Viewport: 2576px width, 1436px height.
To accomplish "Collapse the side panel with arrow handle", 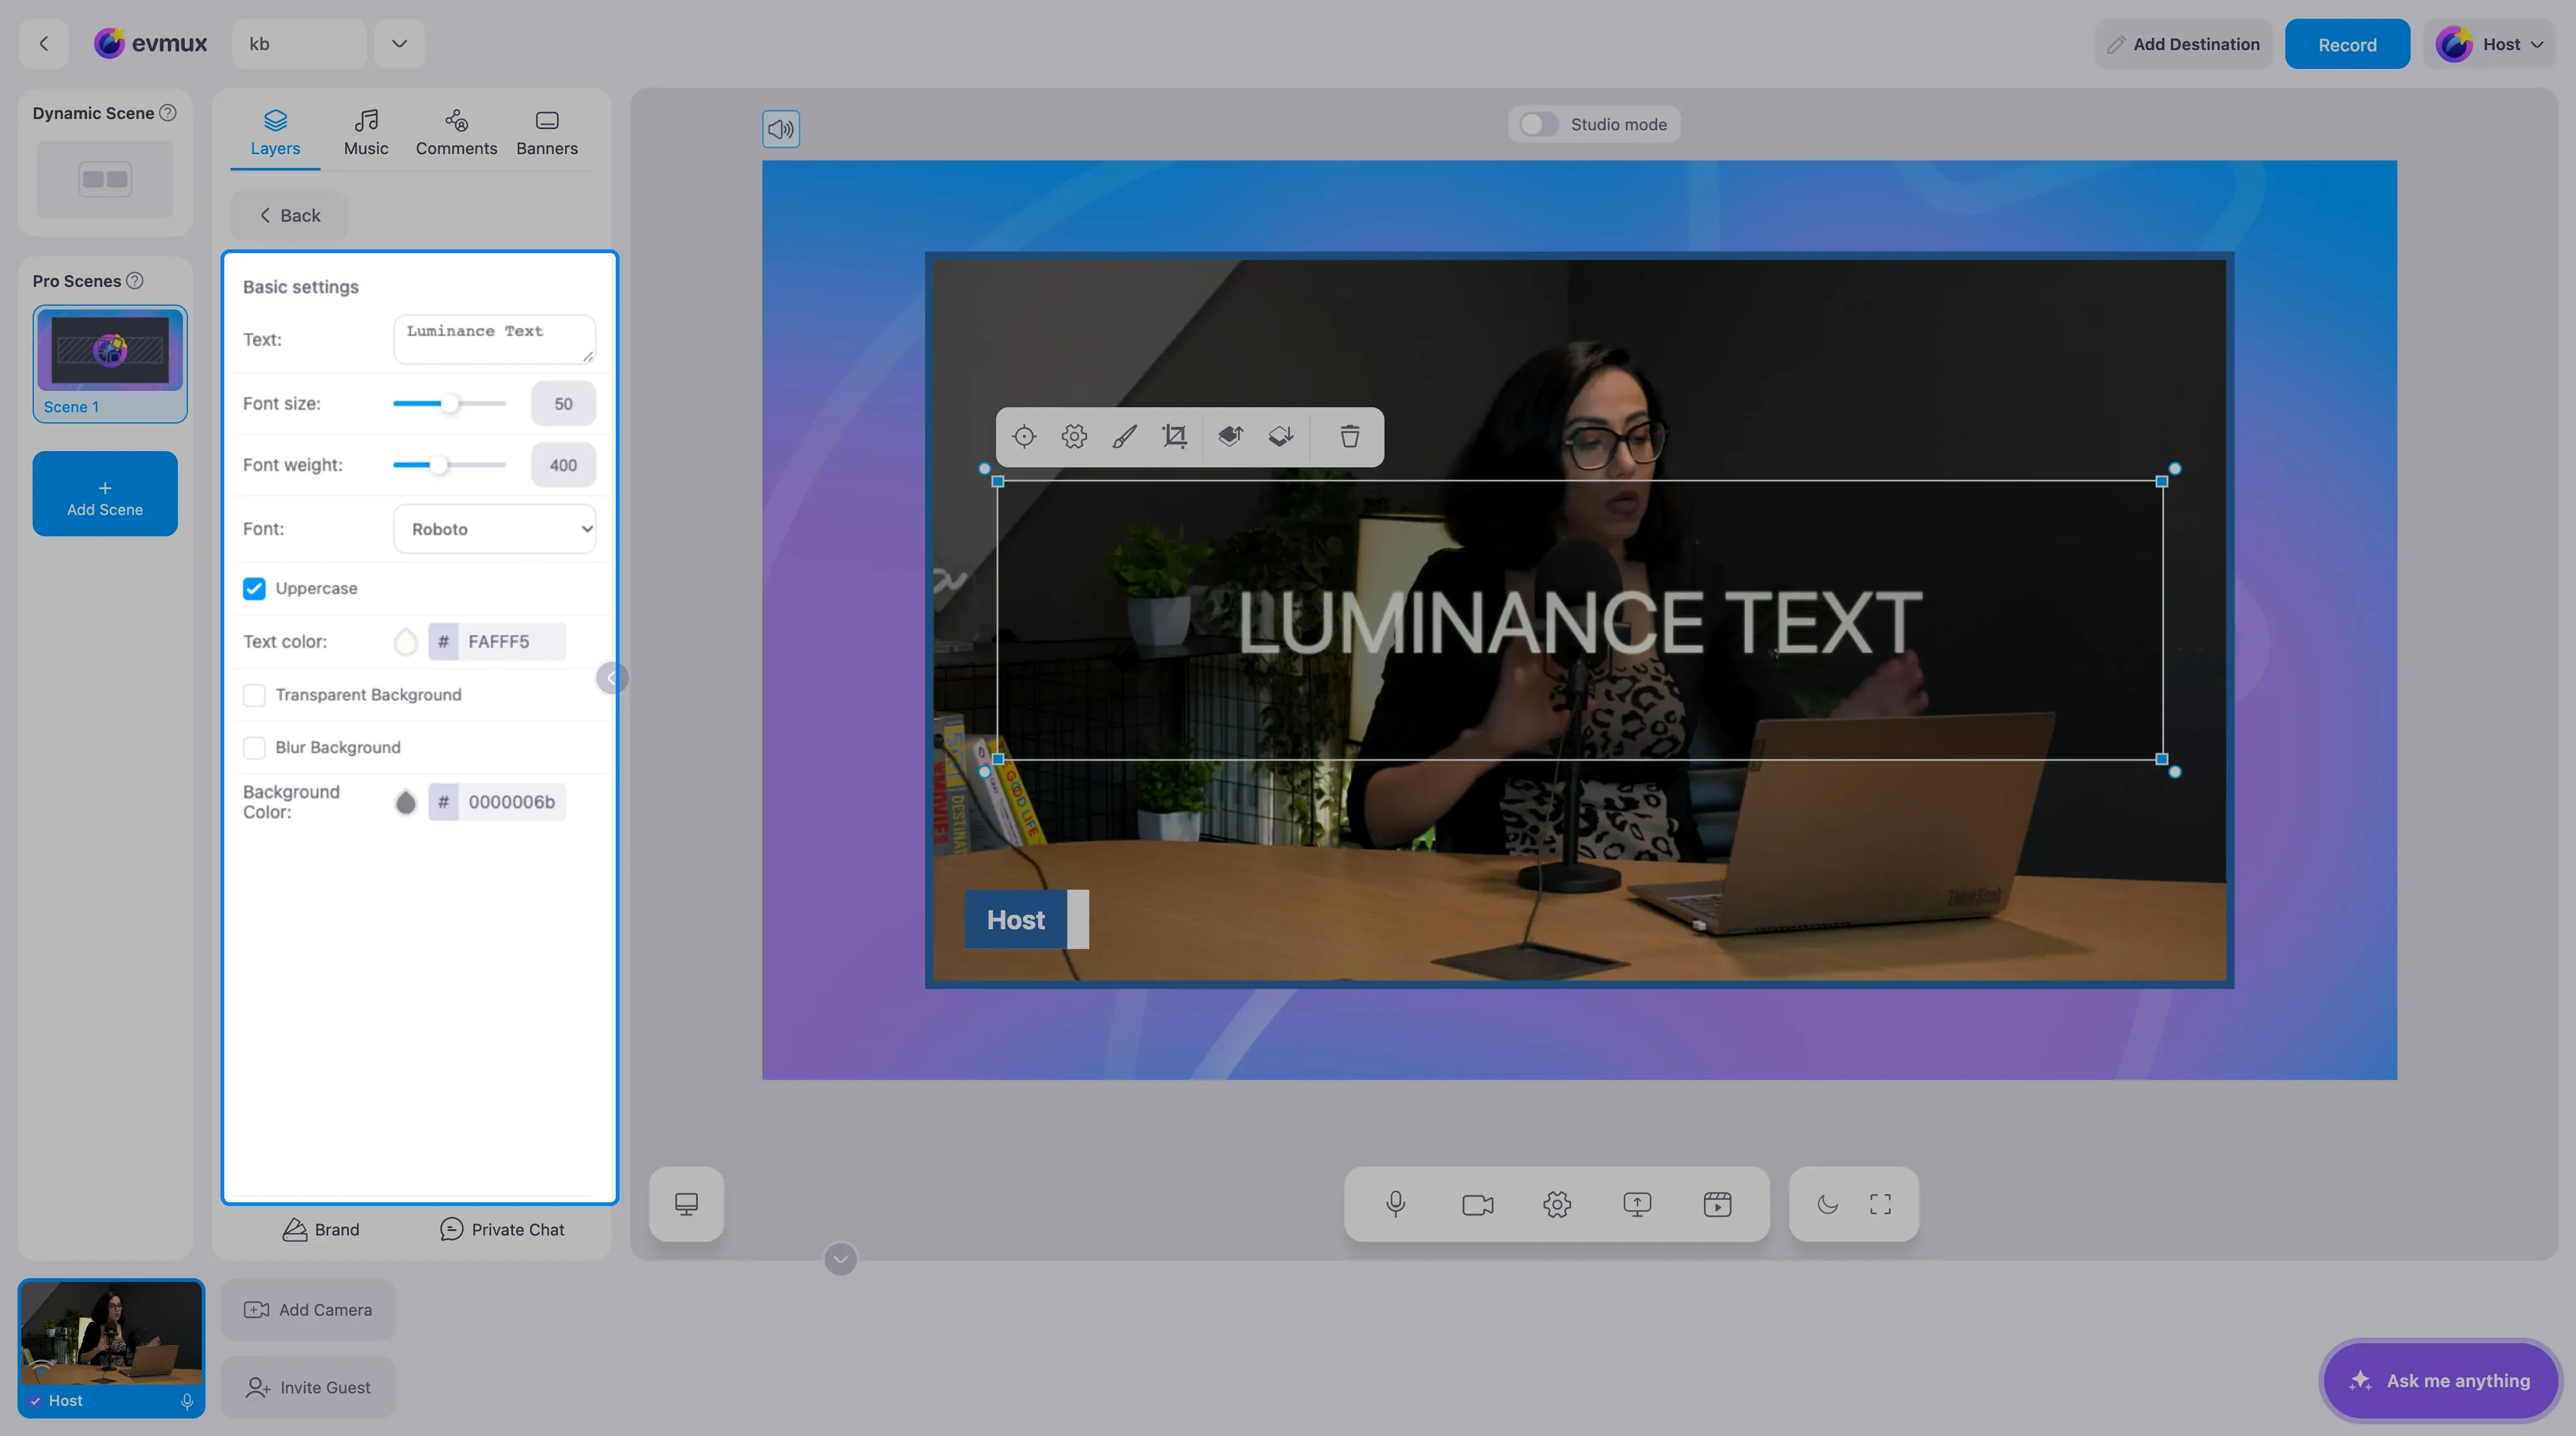I will (611, 678).
